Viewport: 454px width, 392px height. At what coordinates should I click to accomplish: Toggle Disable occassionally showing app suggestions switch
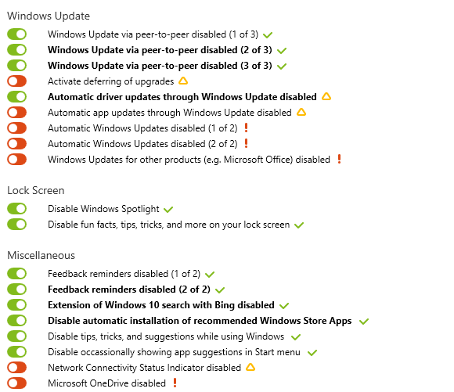point(16,352)
